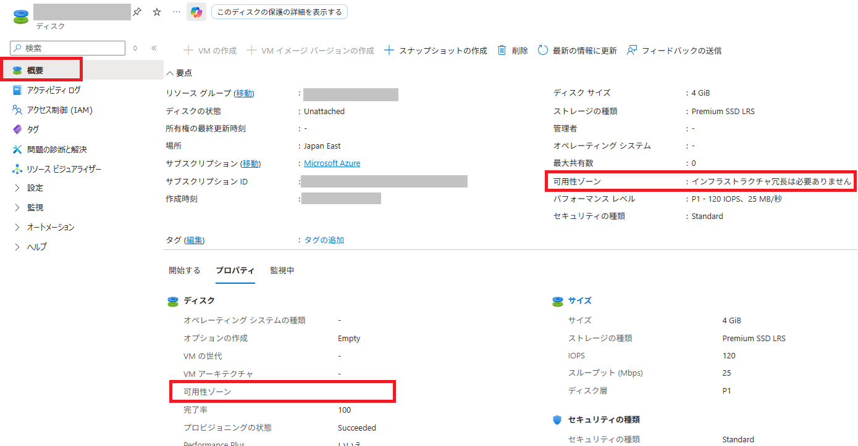The width and height of the screenshot is (858, 446).
Task: Click the P1 - 120 IOPS performance value
Action: pos(738,199)
